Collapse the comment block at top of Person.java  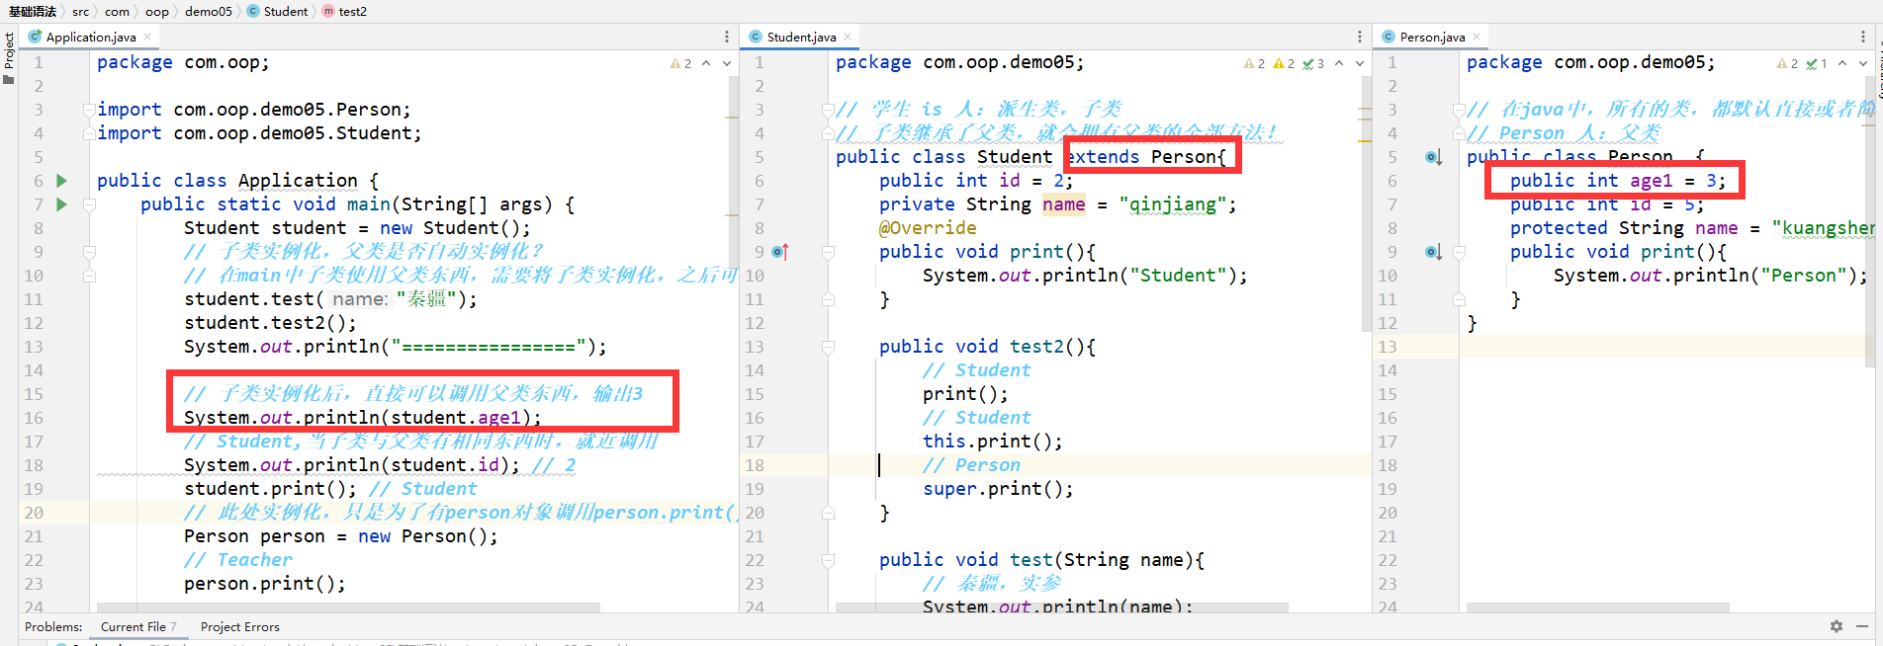pos(1459,110)
